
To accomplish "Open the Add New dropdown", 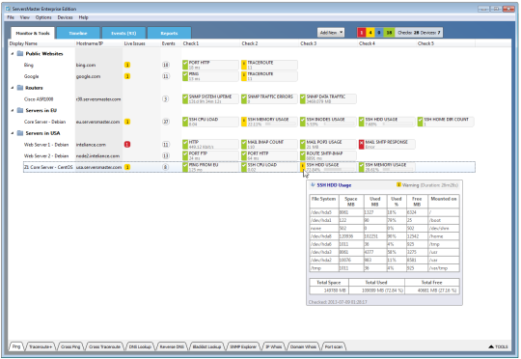I will pos(331,33).
